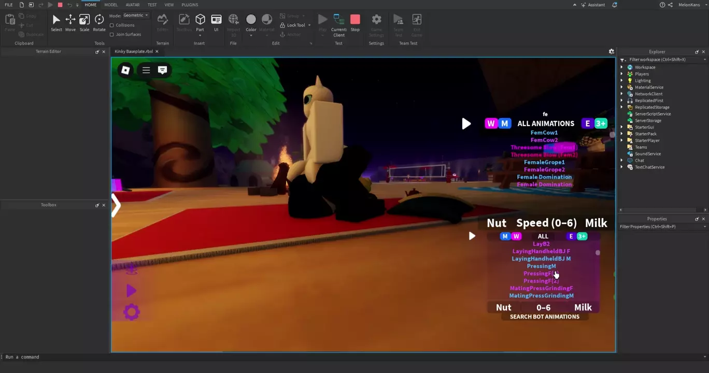Open the FILE menu
This screenshot has height=373, width=709.
point(9,5)
